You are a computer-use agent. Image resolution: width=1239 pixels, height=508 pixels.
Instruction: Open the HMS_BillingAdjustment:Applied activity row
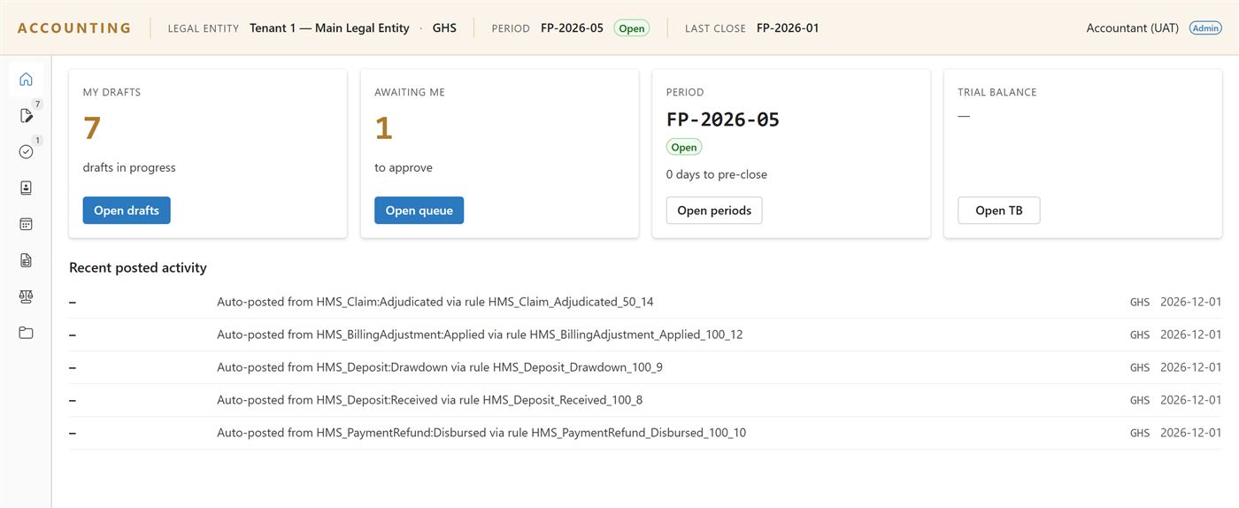click(x=645, y=335)
